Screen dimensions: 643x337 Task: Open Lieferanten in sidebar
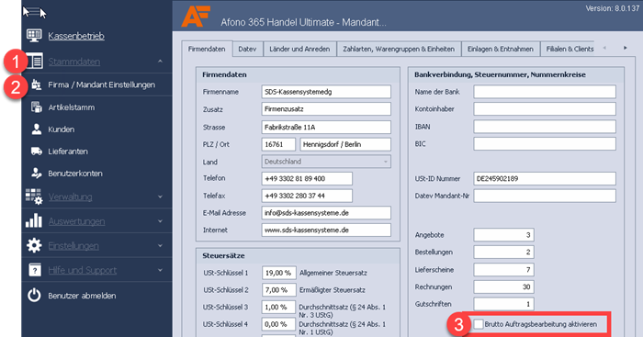[68, 152]
